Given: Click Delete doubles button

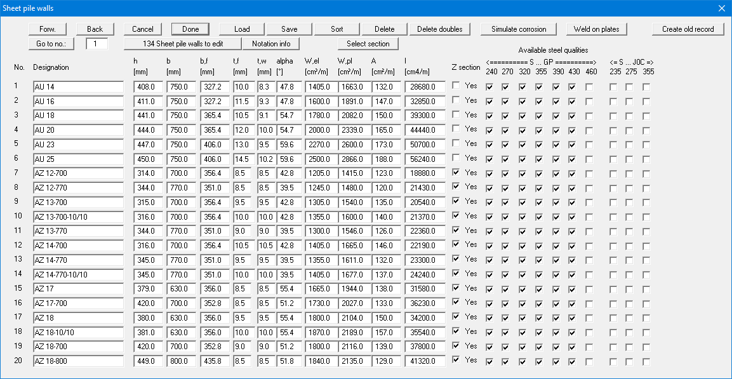Looking at the screenshot, I should click(440, 29).
